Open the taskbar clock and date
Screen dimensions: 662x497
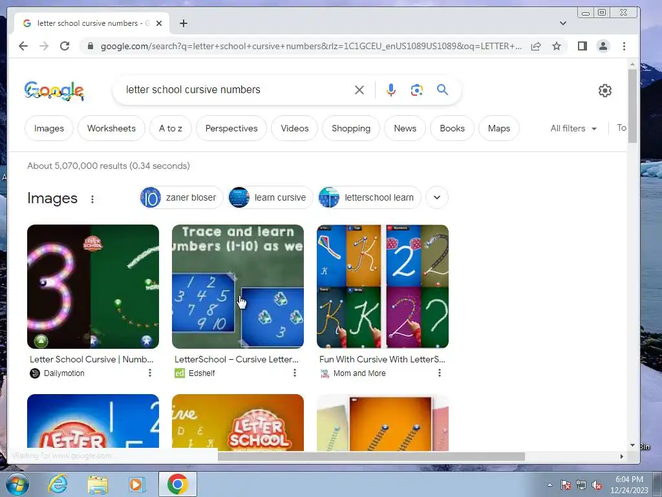[629, 485]
